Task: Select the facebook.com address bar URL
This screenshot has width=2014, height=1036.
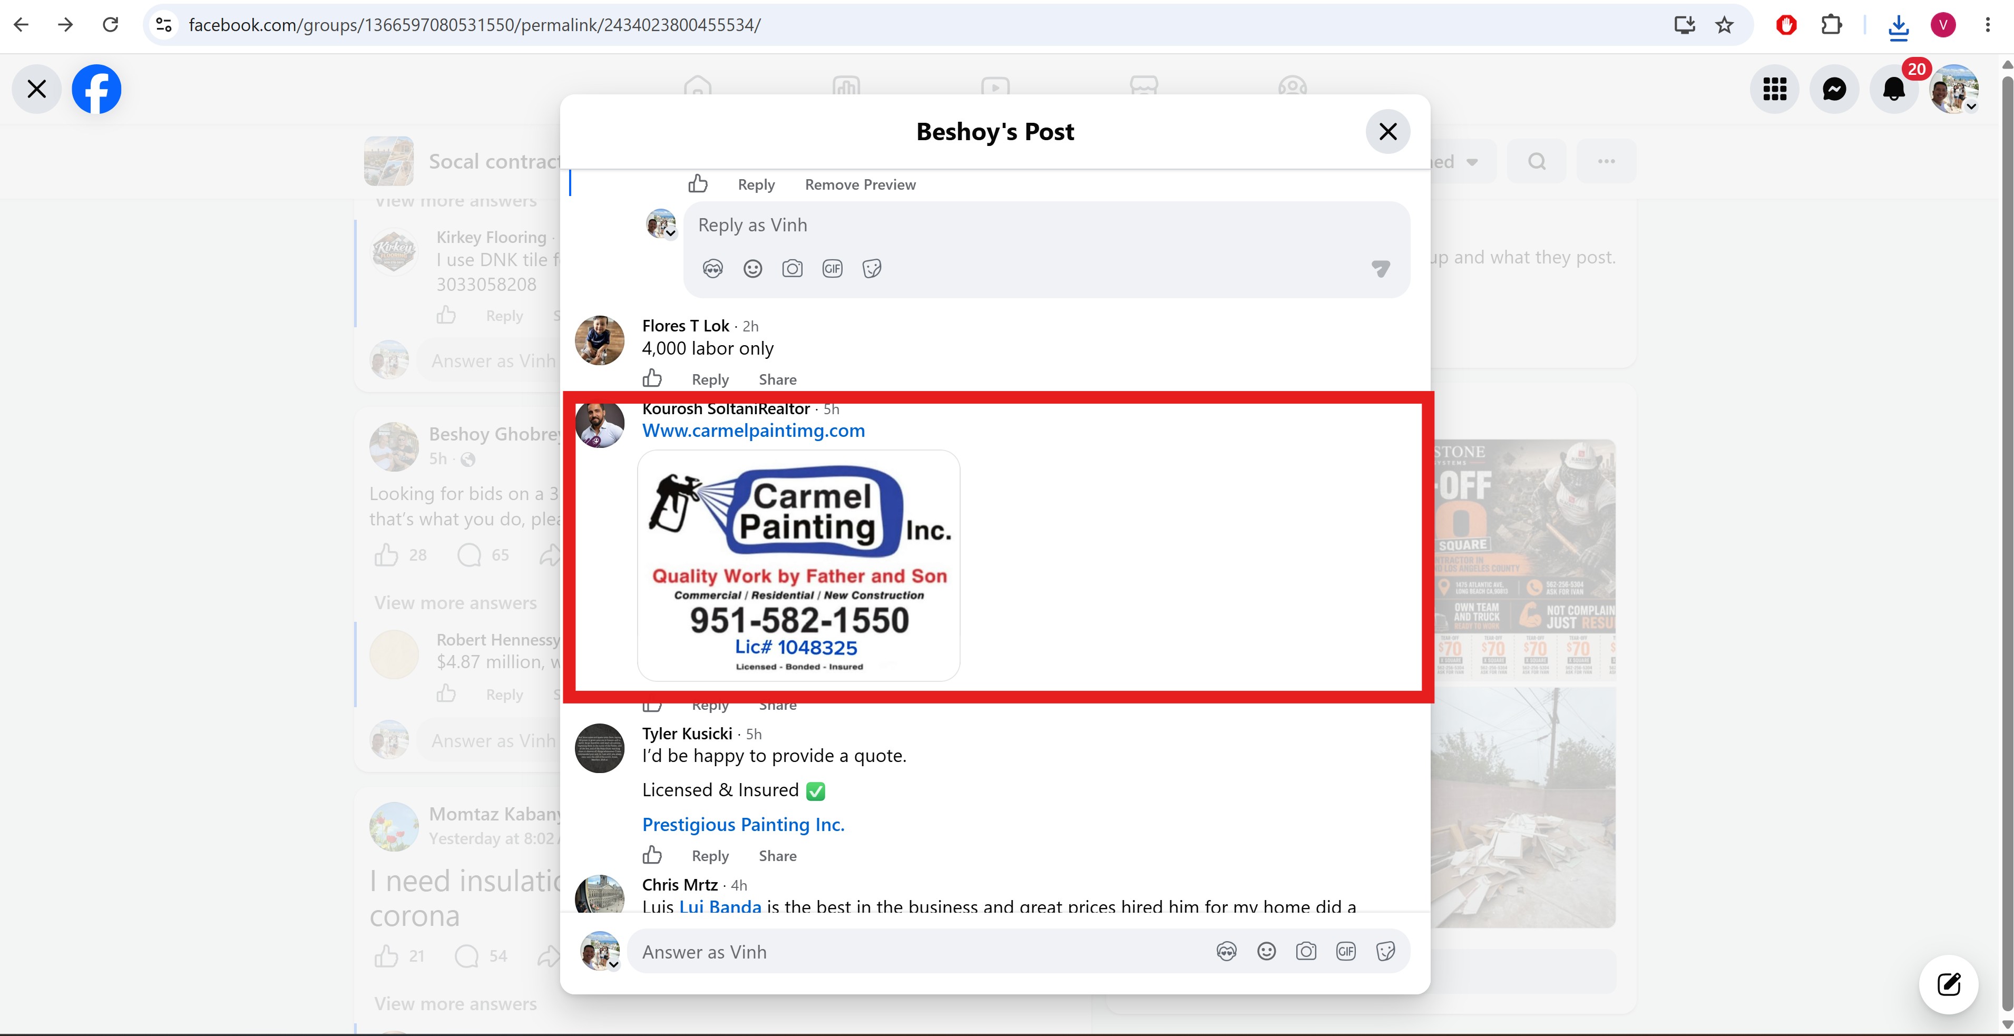Action: [475, 25]
